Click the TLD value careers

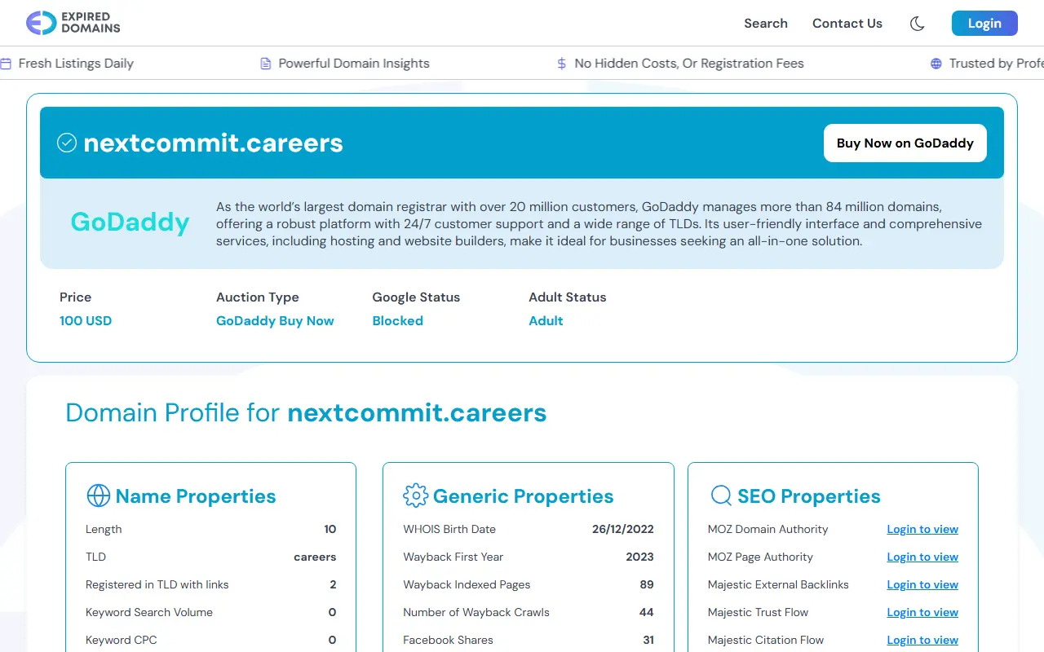(315, 557)
